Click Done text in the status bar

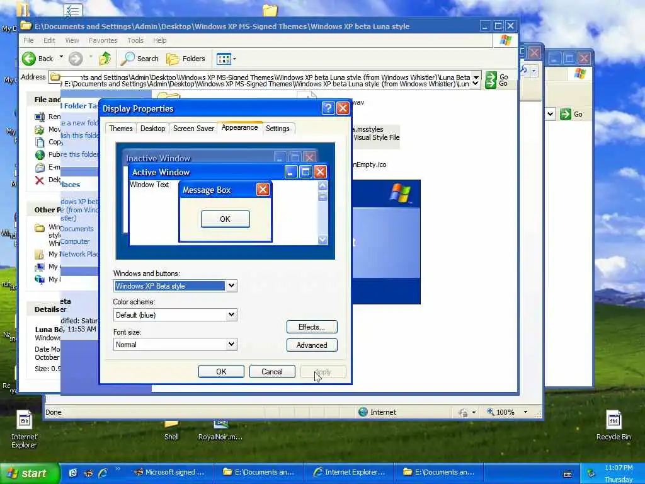[54, 412]
